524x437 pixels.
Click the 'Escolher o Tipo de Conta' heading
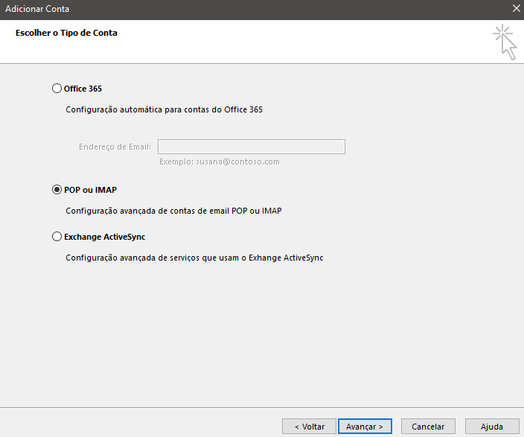pos(66,33)
